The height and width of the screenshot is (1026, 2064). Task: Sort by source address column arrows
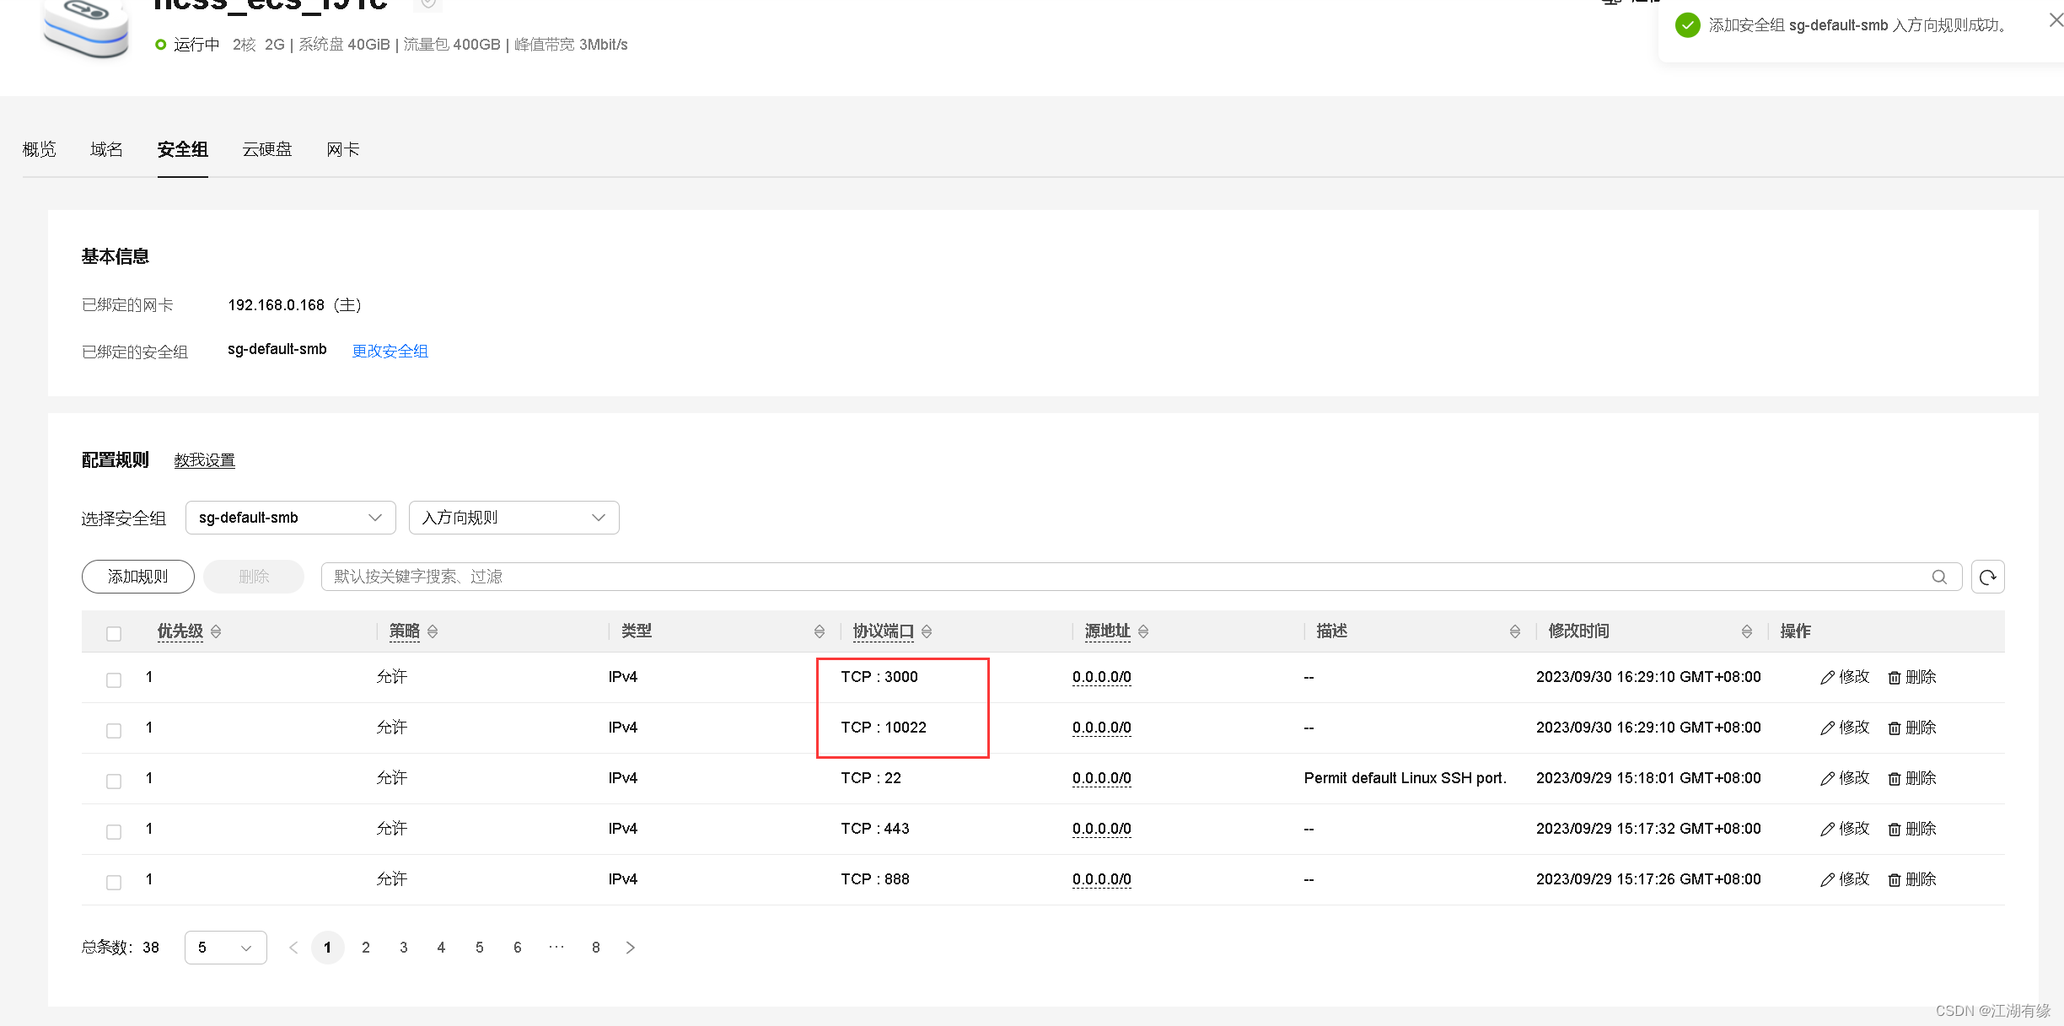tap(1143, 631)
